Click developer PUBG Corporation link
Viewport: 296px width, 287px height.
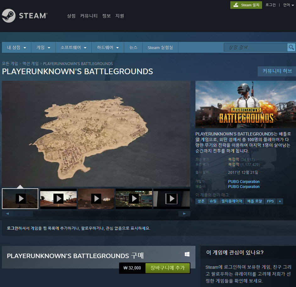pos(244,182)
